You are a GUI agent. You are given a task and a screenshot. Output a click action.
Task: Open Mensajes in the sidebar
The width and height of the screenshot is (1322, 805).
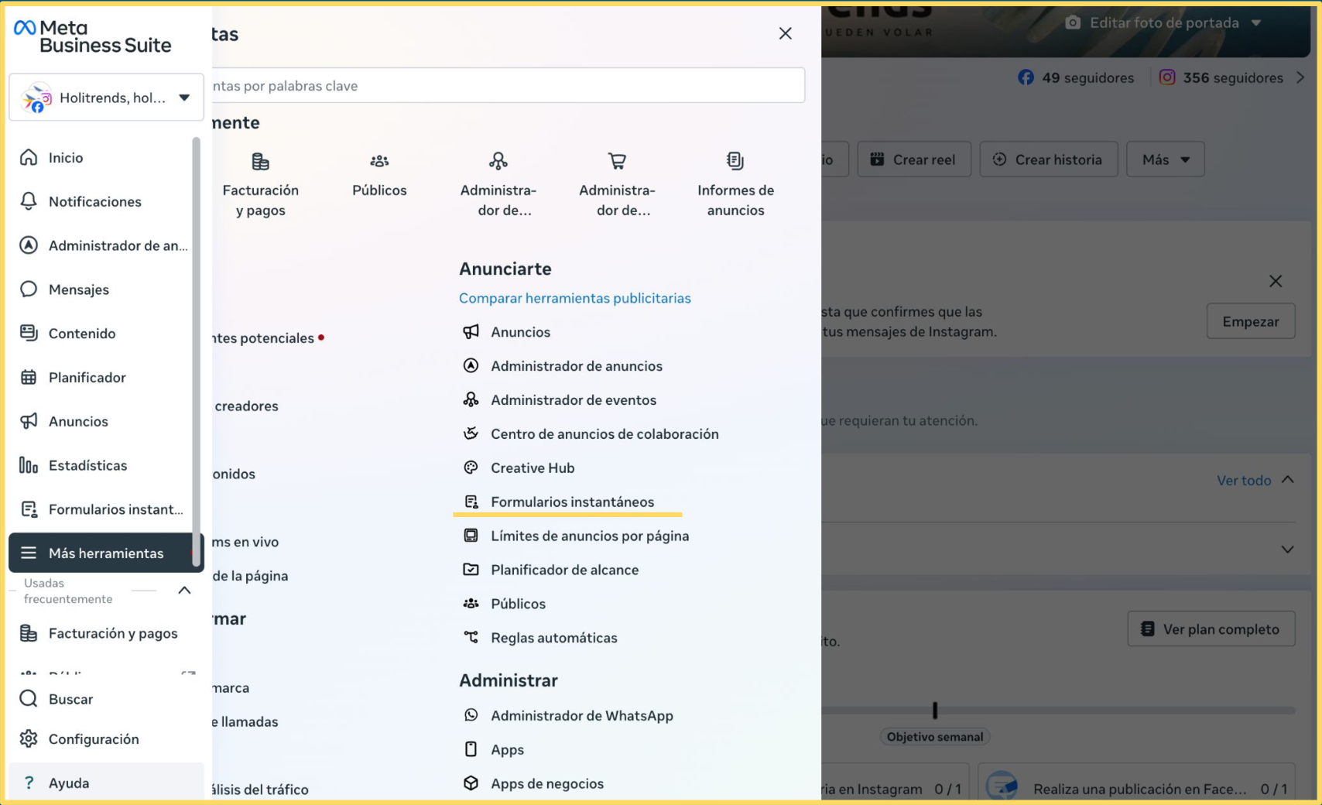79,289
